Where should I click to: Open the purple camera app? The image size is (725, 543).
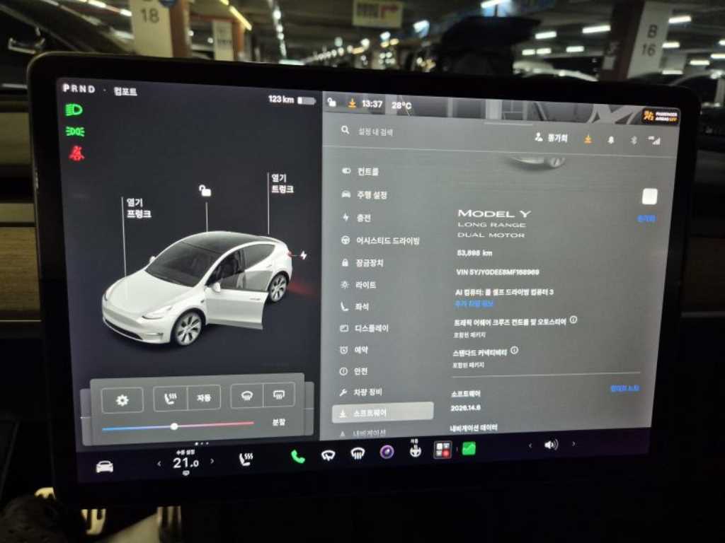click(387, 452)
